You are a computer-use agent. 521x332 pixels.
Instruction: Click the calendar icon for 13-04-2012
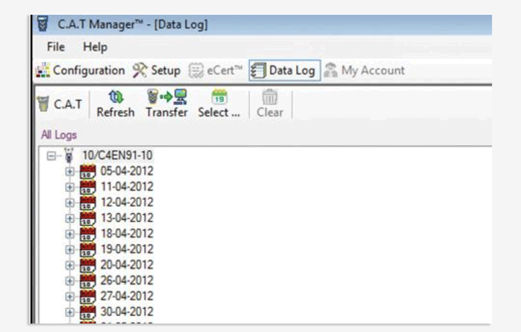[x=88, y=219]
